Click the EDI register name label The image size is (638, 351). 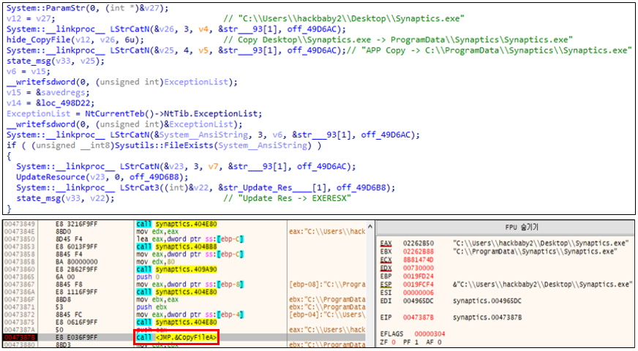[x=386, y=301]
